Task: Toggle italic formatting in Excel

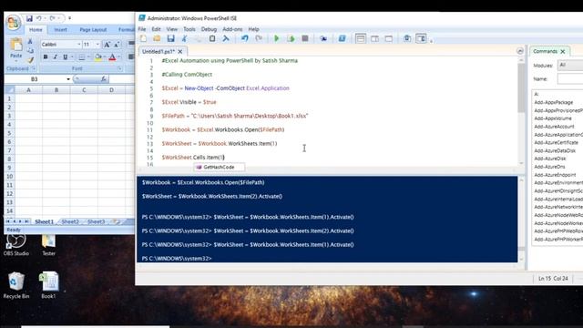Action: (x=55, y=56)
